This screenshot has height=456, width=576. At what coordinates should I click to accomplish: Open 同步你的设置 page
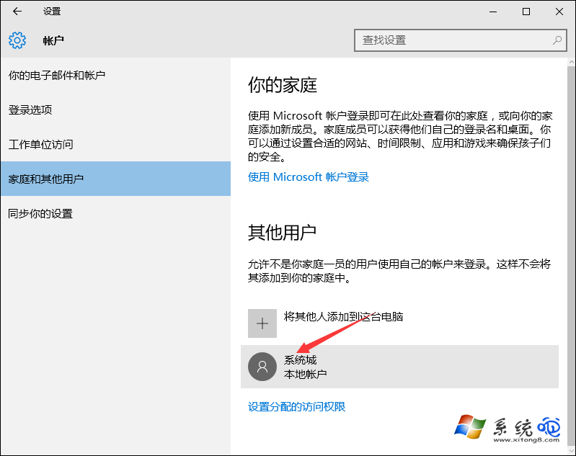tap(41, 213)
